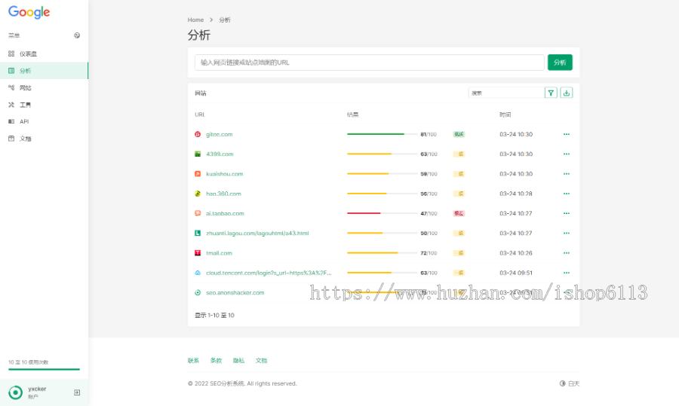The width and height of the screenshot is (679, 406).
Task: Click the usage count progress bar
Action: click(45, 369)
